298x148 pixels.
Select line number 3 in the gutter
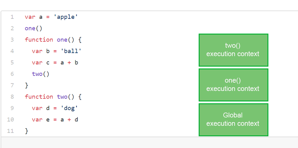click(12, 40)
